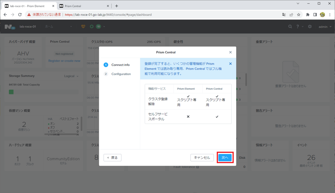Image resolution: width=335 pixels, height=193 pixels.
Task: Switch to lab-nxce-01 Prism Element tab
Action: point(29,6)
